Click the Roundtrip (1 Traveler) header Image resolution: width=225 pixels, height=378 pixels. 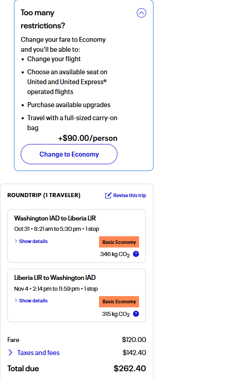(x=44, y=195)
